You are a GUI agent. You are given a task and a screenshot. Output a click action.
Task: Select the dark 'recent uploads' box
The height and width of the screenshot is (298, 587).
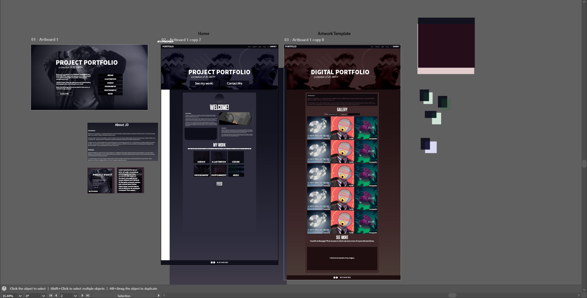tap(342, 258)
